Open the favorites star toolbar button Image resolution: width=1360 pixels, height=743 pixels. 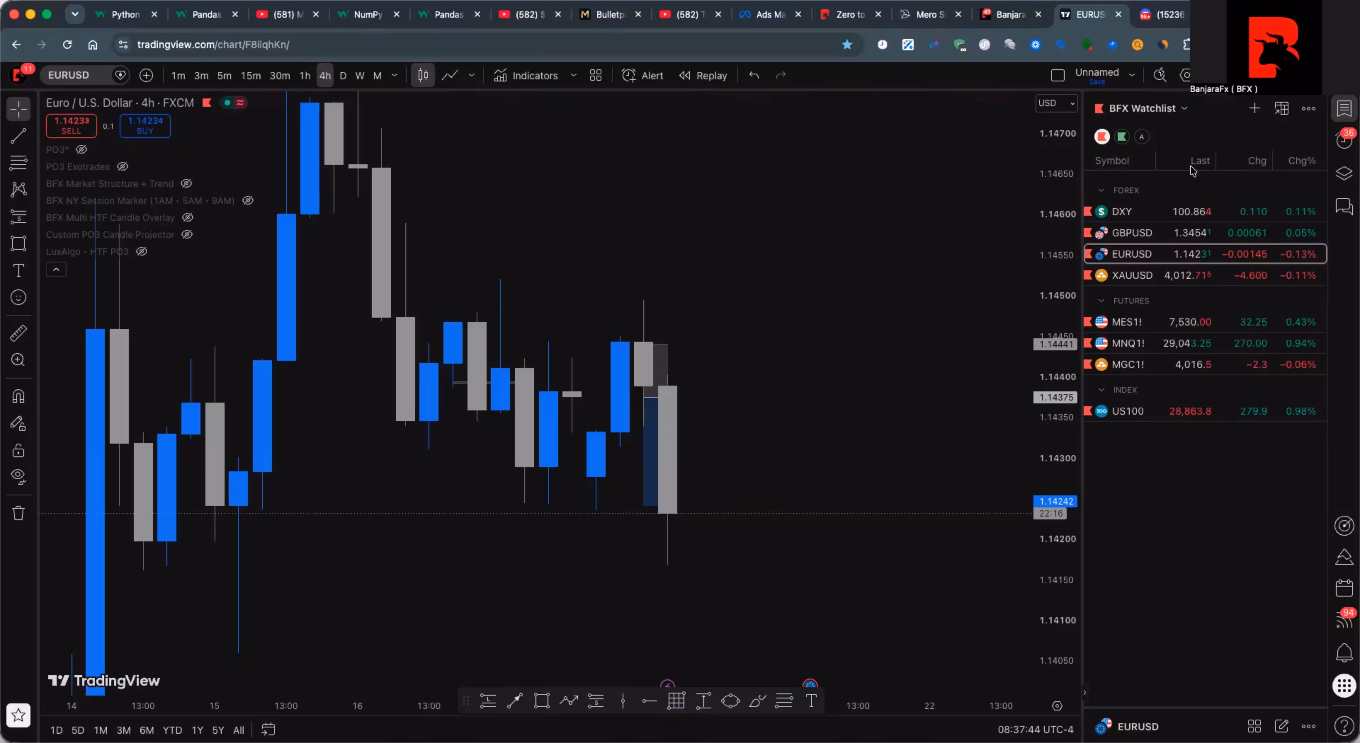18,715
